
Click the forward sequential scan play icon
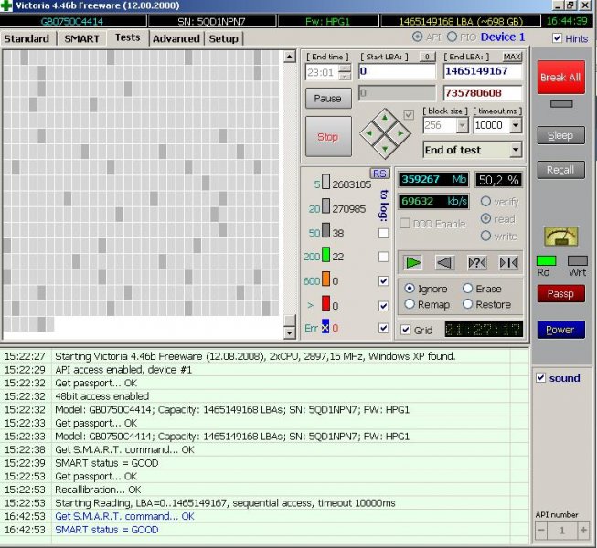(x=414, y=263)
